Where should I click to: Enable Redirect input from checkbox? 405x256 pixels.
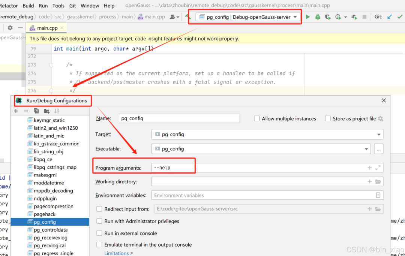99,209
